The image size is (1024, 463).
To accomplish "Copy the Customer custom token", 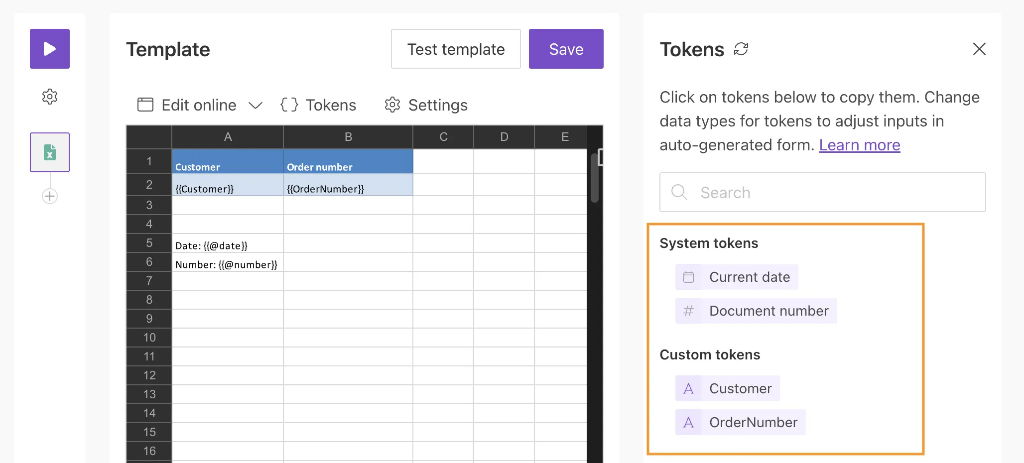I will (727, 388).
